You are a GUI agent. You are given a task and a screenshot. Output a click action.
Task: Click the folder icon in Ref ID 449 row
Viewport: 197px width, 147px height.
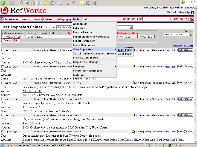coord(133,115)
